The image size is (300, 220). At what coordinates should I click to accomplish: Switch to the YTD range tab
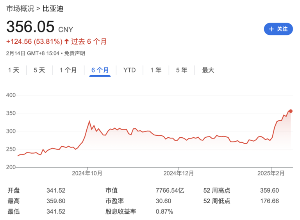pyautogui.click(x=129, y=70)
